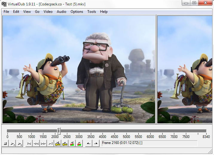Go to previous scene change
This screenshot has width=214, height=155.
click(x=72, y=143)
